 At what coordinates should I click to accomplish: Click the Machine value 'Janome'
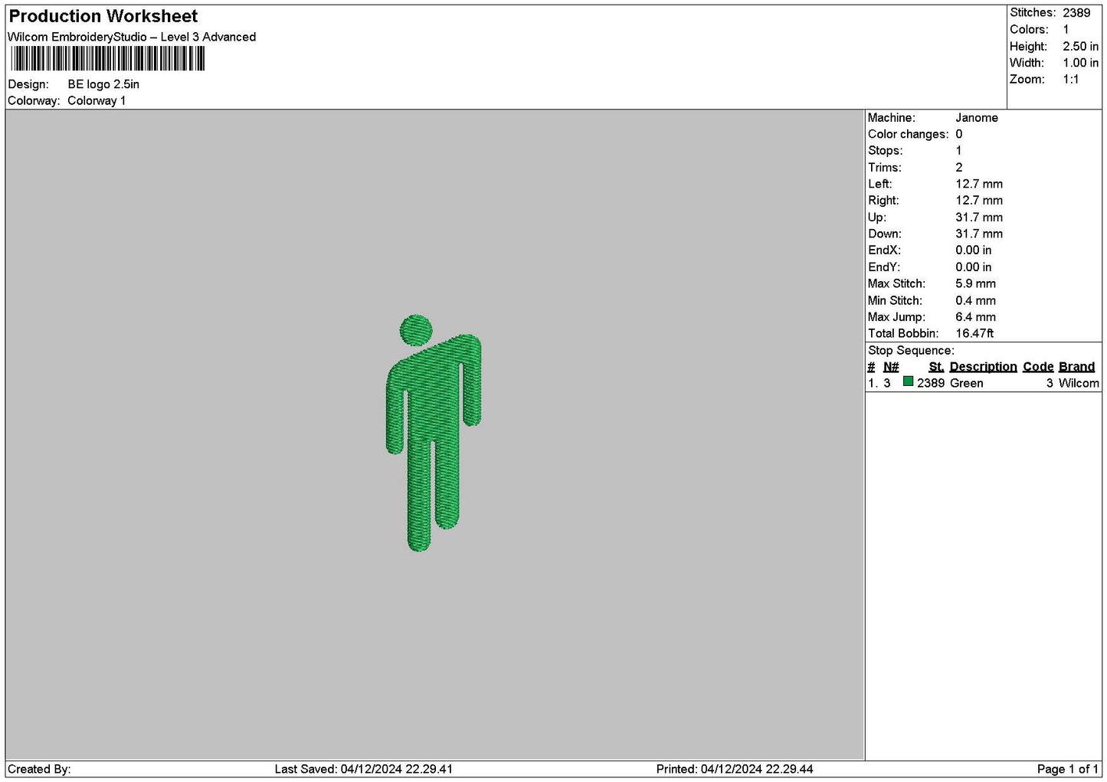[x=977, y=118]
